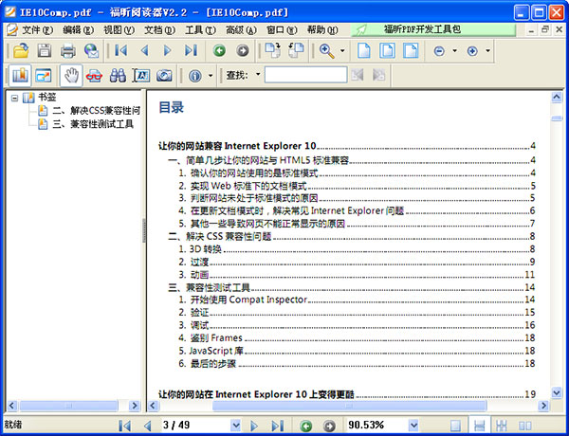The width and height of the screenshot is (569, 436).
Task: Open the zoom out dropdown arrow
Action: [x=454, y=51]
